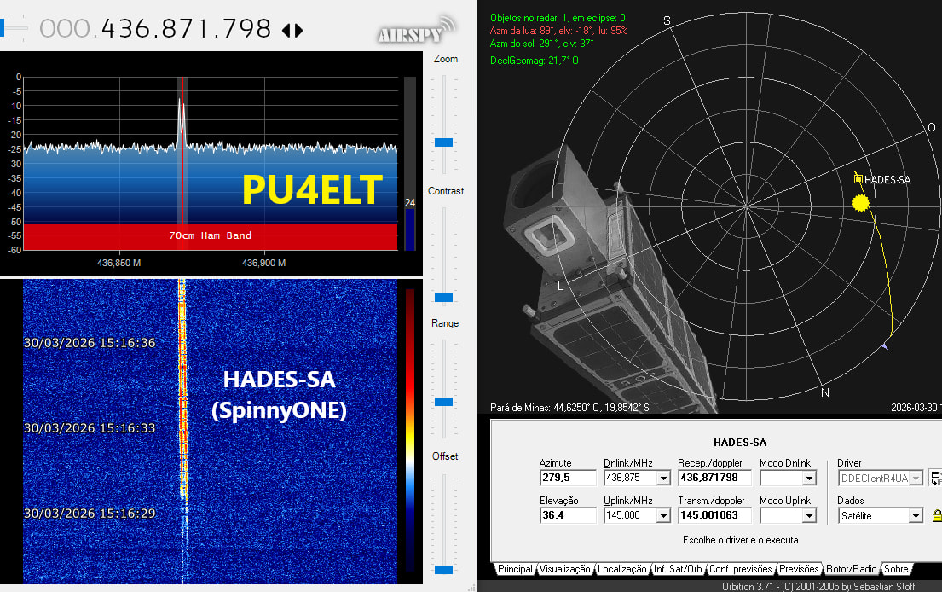Viewport: 942px width, 592px height.
Task: Click the Range slider handle
Action: point(443,401)
